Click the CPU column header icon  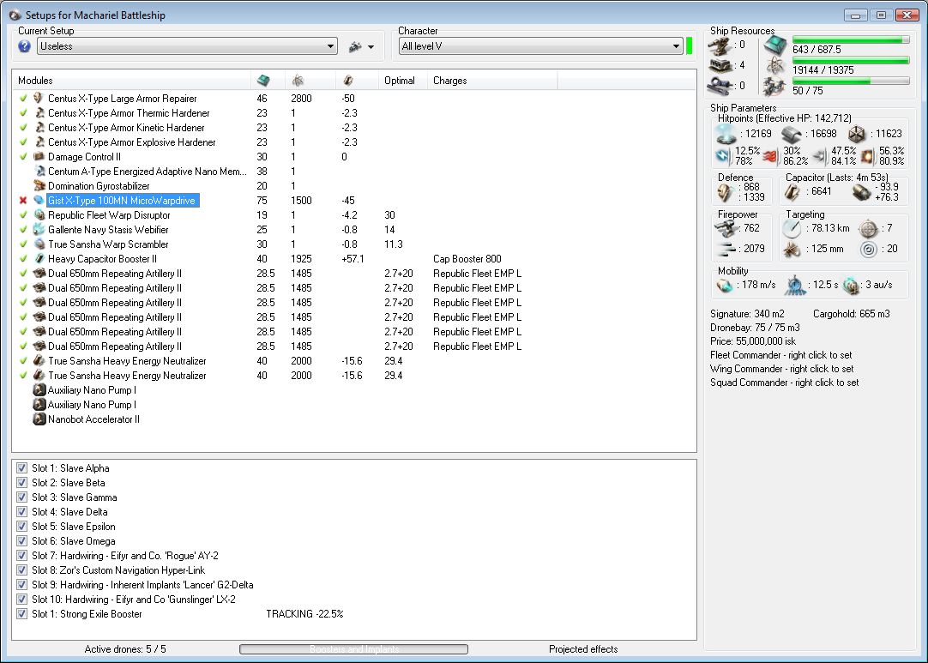click(x=263, y=81)
